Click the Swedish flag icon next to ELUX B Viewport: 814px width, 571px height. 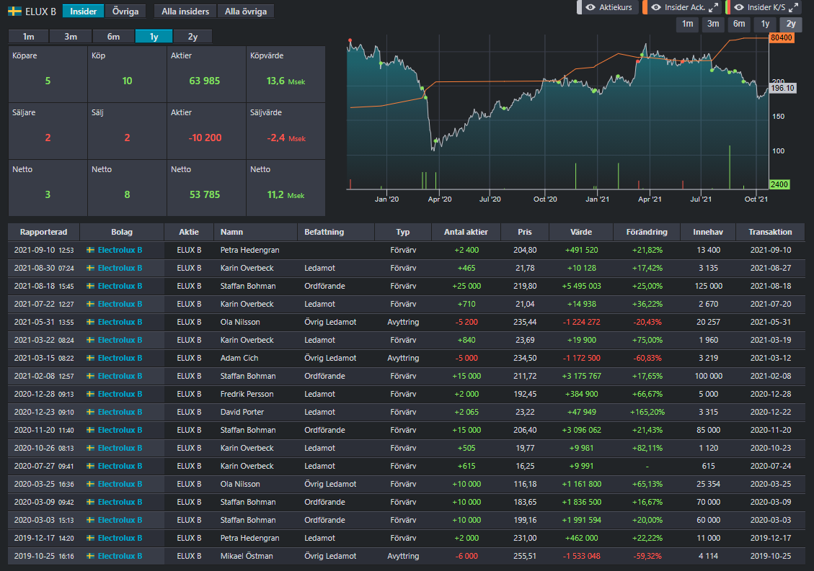14,11
